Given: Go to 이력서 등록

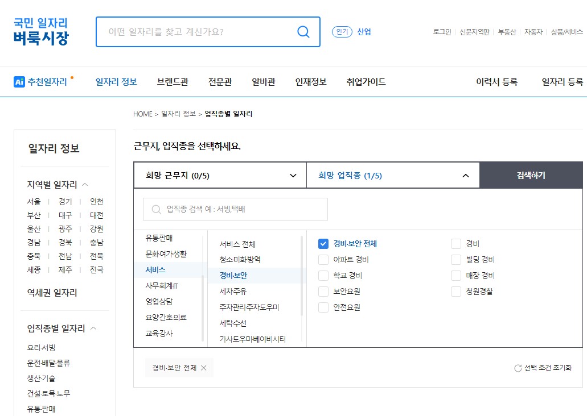Looking at the screenshot, I should [x=497, y=81].
